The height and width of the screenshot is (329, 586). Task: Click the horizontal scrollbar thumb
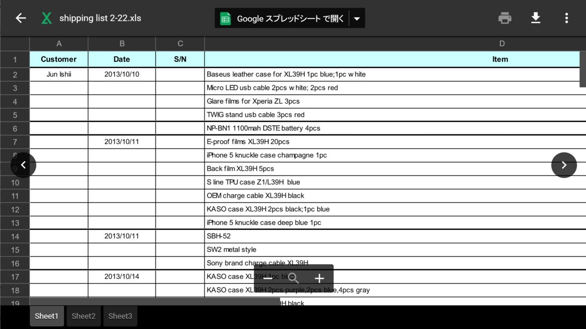click(x=155, y=302)
